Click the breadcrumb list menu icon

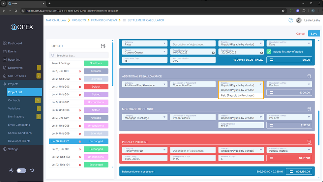pyautogui.click(x=124, y=20)
